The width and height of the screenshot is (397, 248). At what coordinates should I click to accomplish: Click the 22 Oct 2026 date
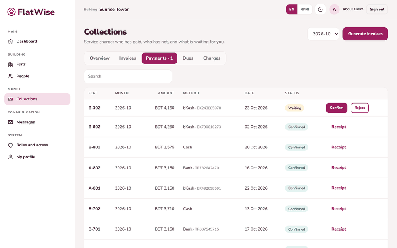[x=256, y=188]
